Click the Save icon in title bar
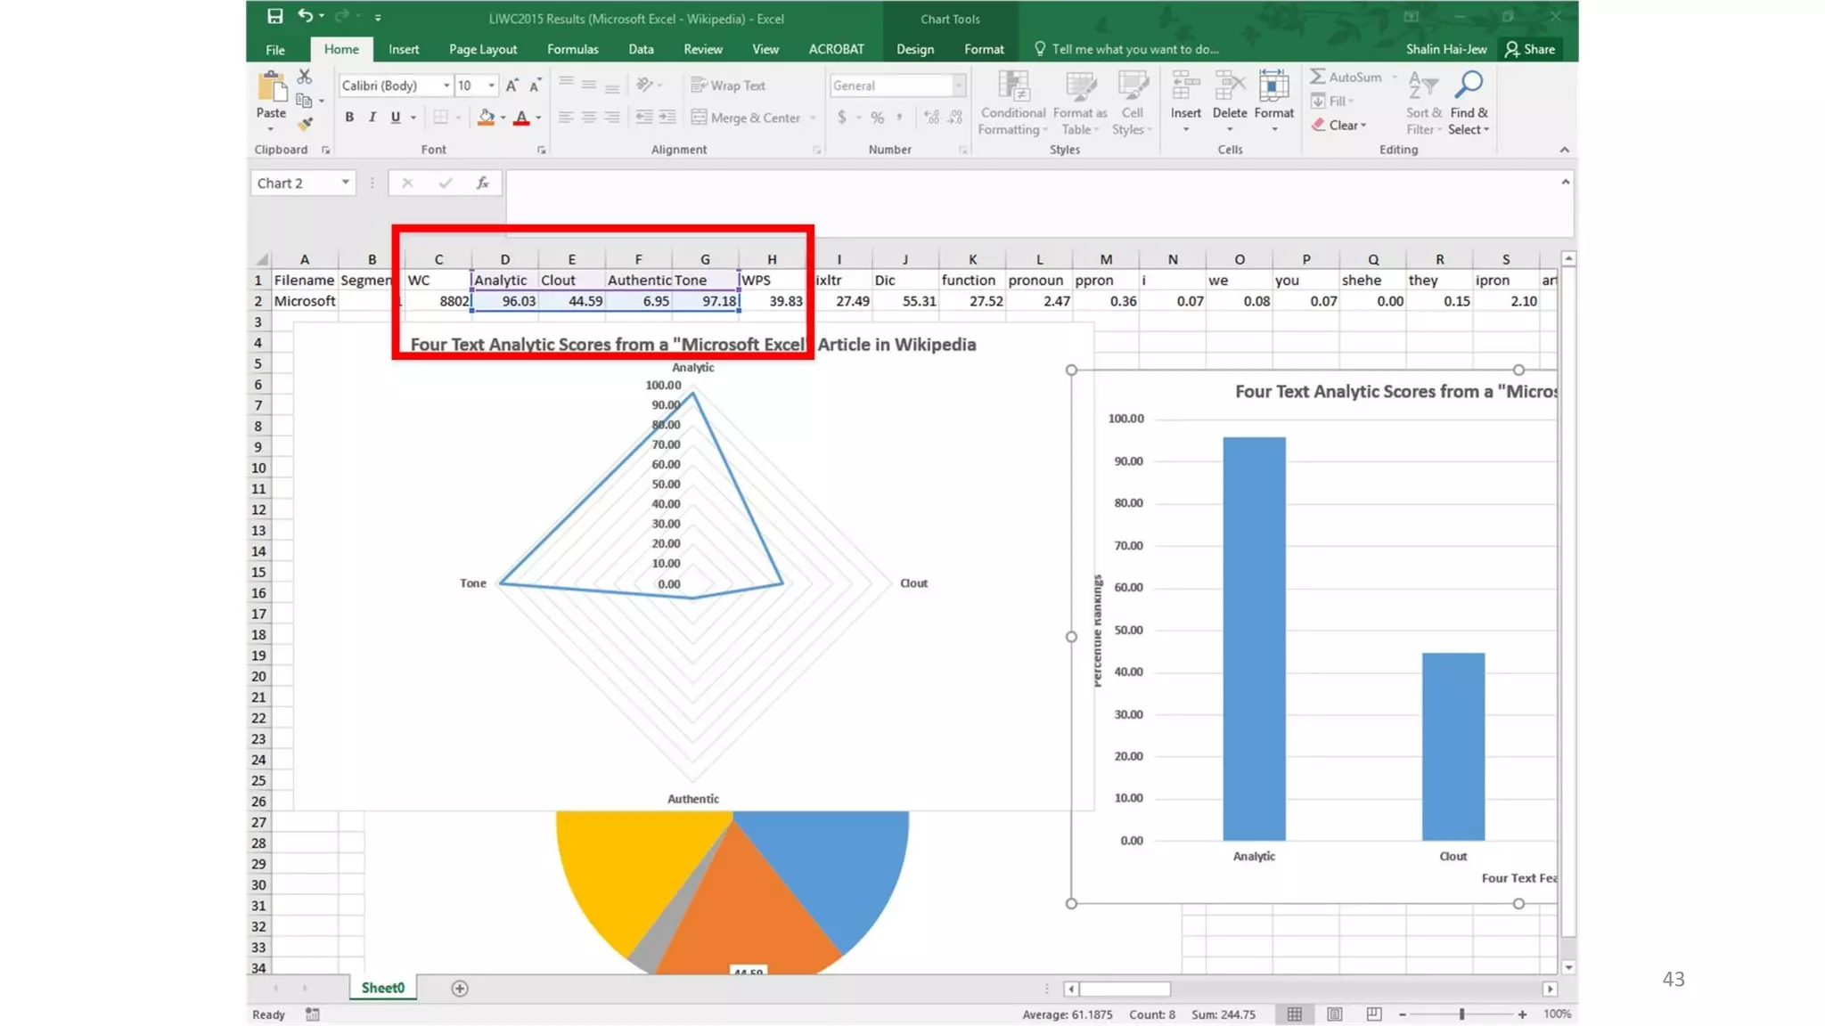This screenshot has height=1026, width=1825. click(x=274, y=16)
